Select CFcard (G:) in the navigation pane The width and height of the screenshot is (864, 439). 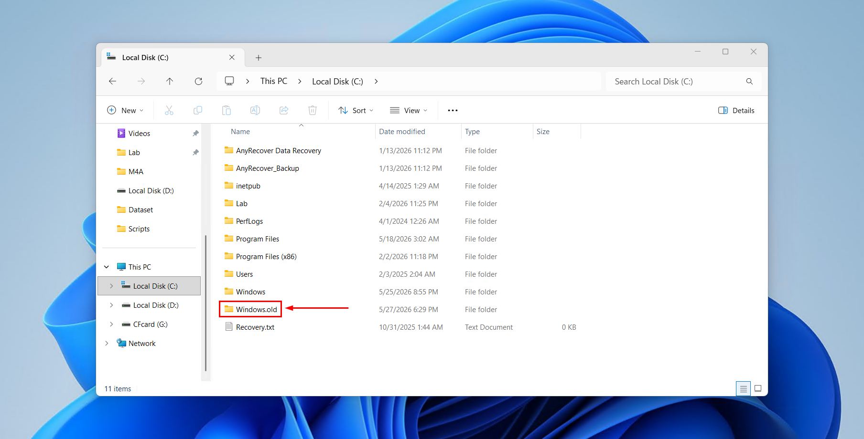(x=150, y=324)
